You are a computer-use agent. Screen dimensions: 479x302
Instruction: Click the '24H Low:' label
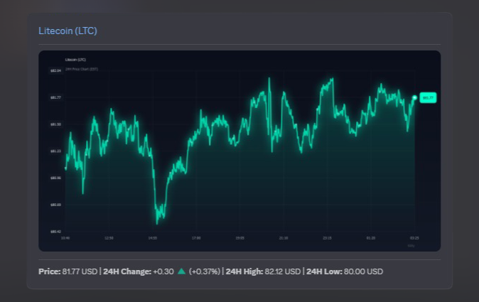324,271
